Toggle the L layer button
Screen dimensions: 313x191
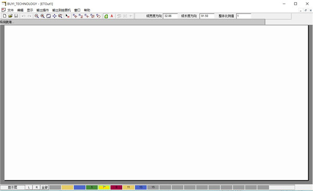pyautogui.click(x=29, y=187)
